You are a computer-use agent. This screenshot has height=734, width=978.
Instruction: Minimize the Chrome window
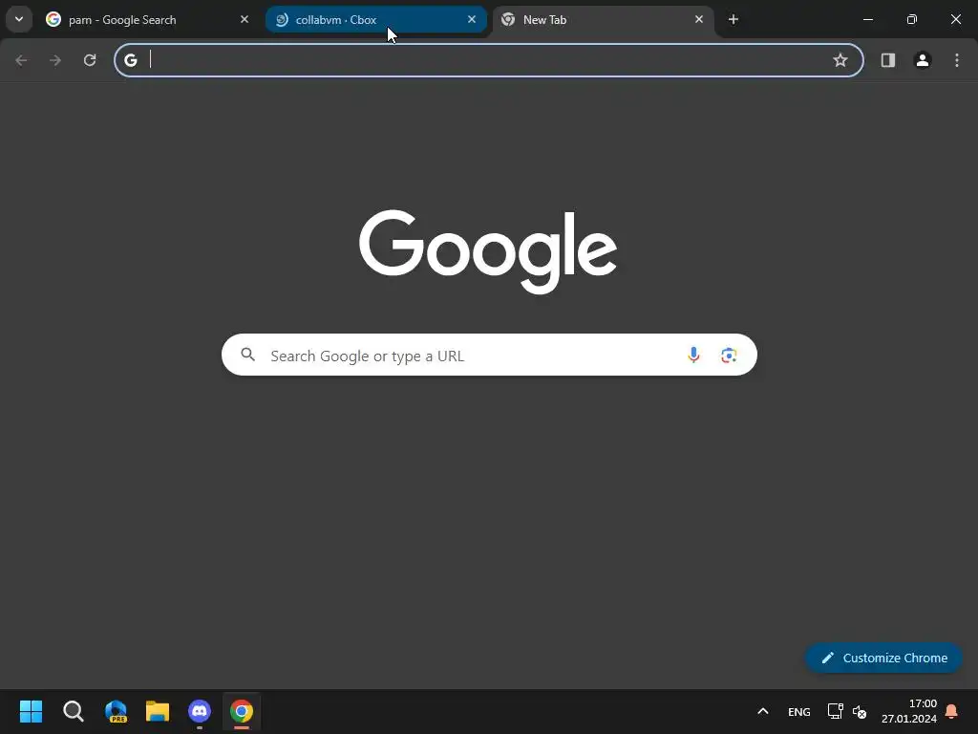coord(867,19)
